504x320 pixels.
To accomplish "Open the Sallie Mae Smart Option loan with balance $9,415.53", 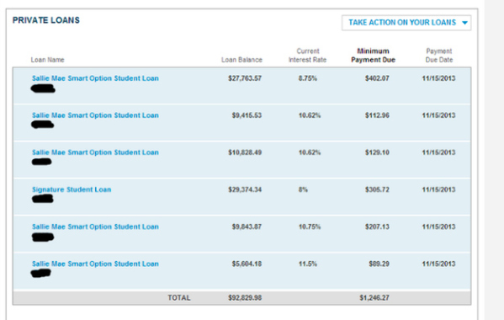I will point(95,115).
